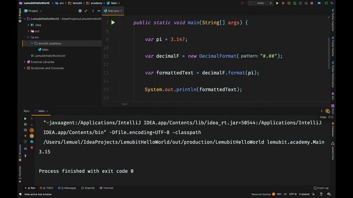Click the UTF-8 encoding widget
Image resolution: width=353 pixels, height=198 pixels.
[293, 194]
